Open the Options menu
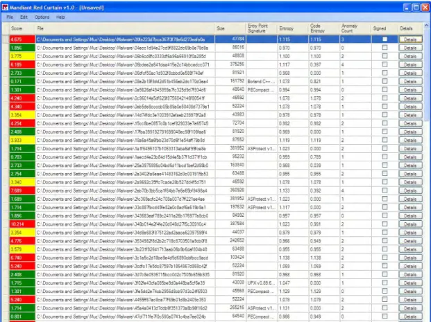The height and width of the screenshot is (322, 431). (42, 17)
